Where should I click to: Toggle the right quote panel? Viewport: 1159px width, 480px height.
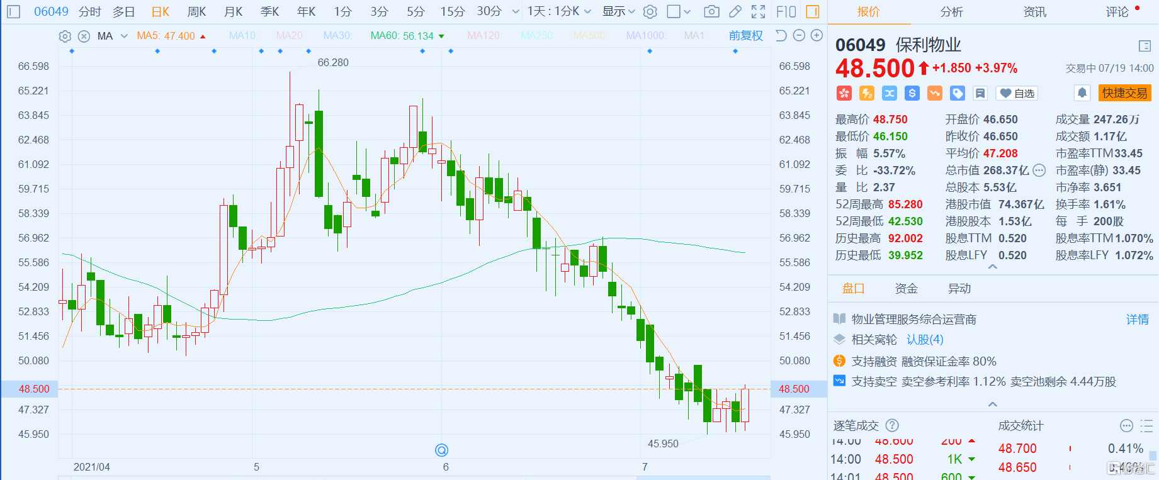[813, 11]
